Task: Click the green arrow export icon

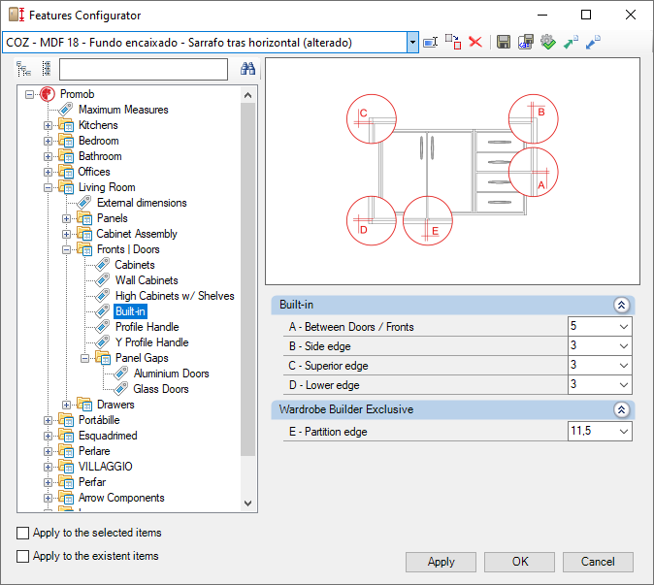Action: click(x=571, y=42)
